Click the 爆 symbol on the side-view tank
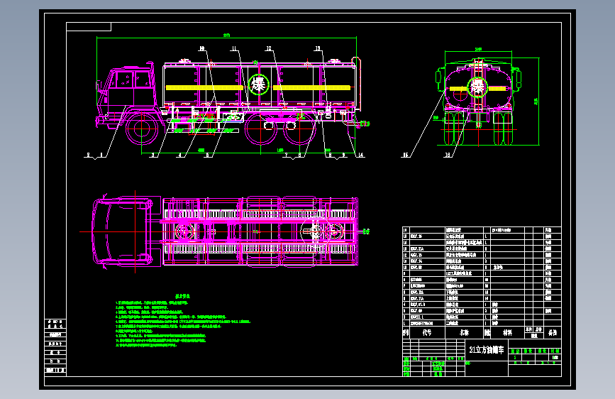 (258, 84)
